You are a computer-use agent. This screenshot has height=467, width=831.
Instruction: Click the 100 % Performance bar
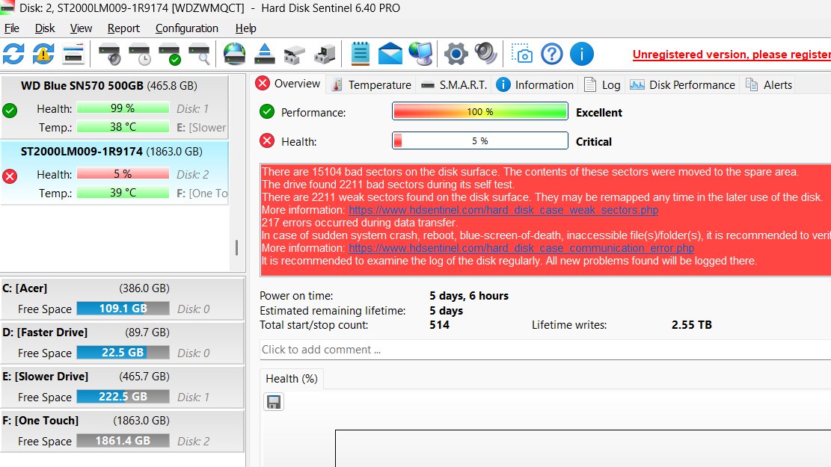[480, 112]
